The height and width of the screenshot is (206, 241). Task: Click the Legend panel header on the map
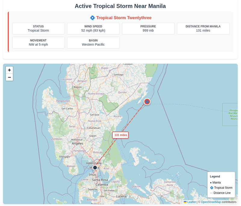(x=214, y=177)
